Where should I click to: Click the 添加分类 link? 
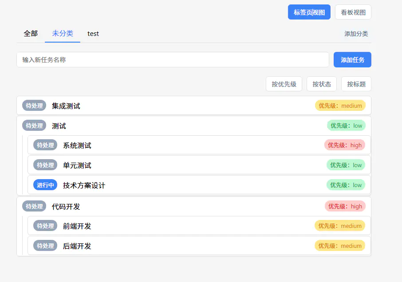coord(356,34)
